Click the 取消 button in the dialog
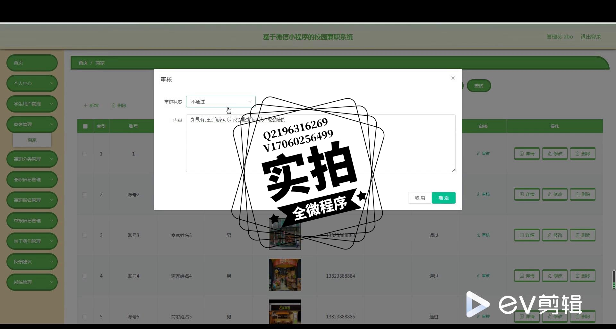 click(x=420, y=198)
